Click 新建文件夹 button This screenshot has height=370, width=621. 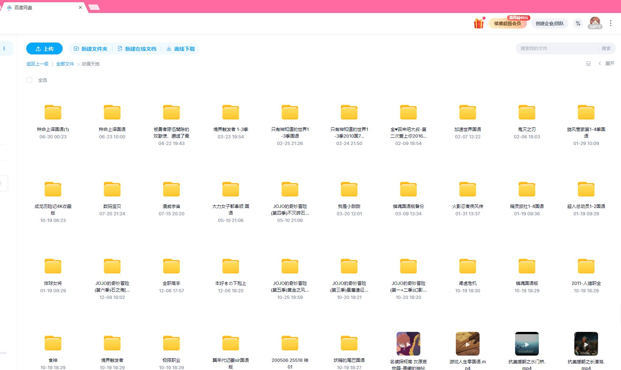91,48
